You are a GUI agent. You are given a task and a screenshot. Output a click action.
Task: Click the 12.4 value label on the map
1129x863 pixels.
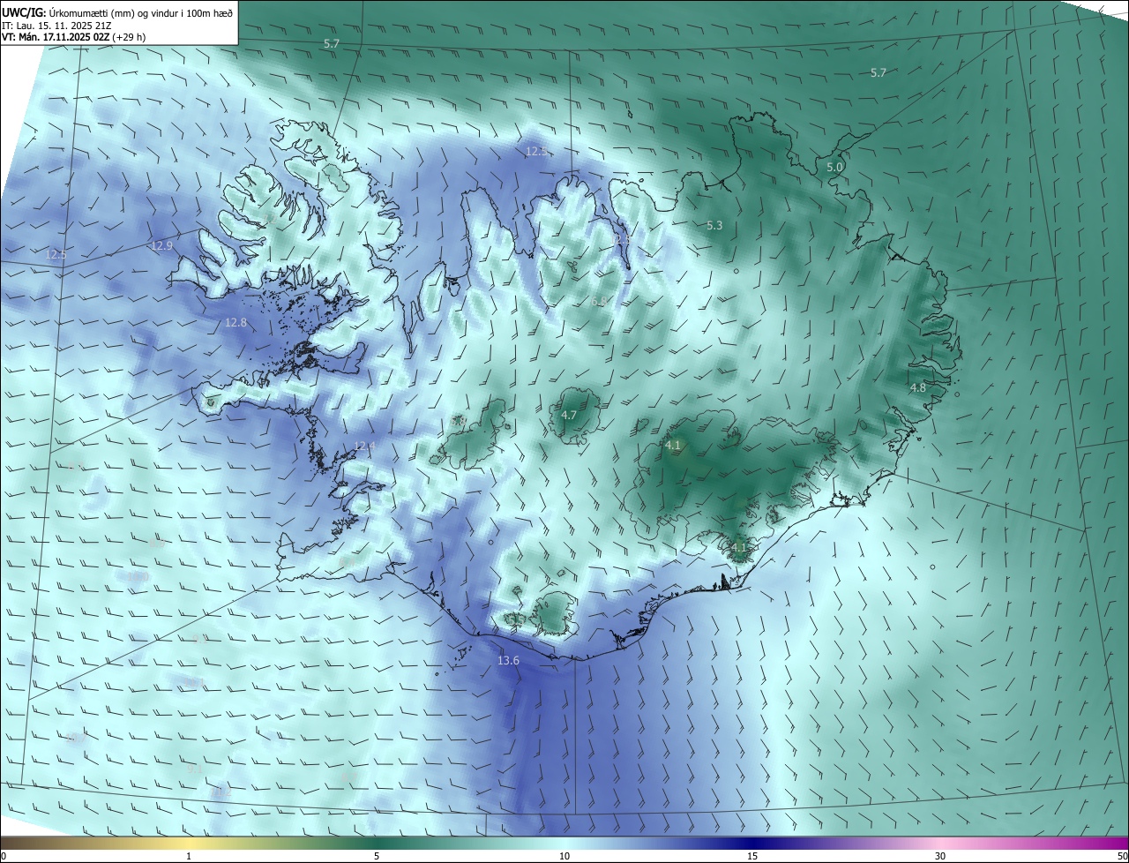tap(364, 447)
